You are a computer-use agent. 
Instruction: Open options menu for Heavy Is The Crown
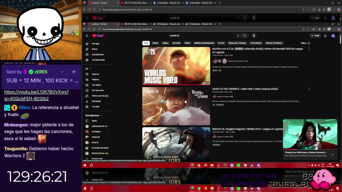309,89
